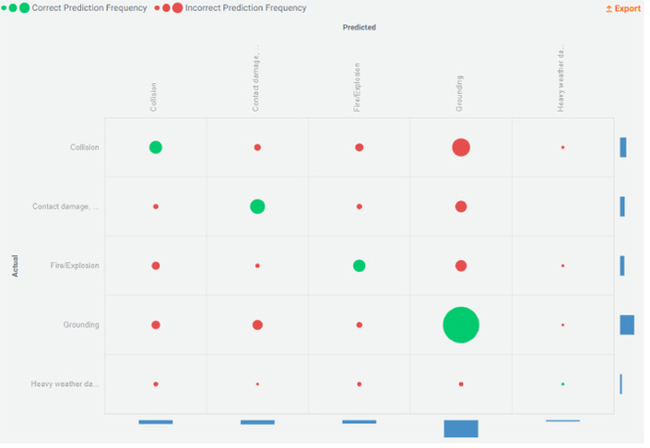
Task: Click the Fire/Explosion predicted column header
Action: 358,88
